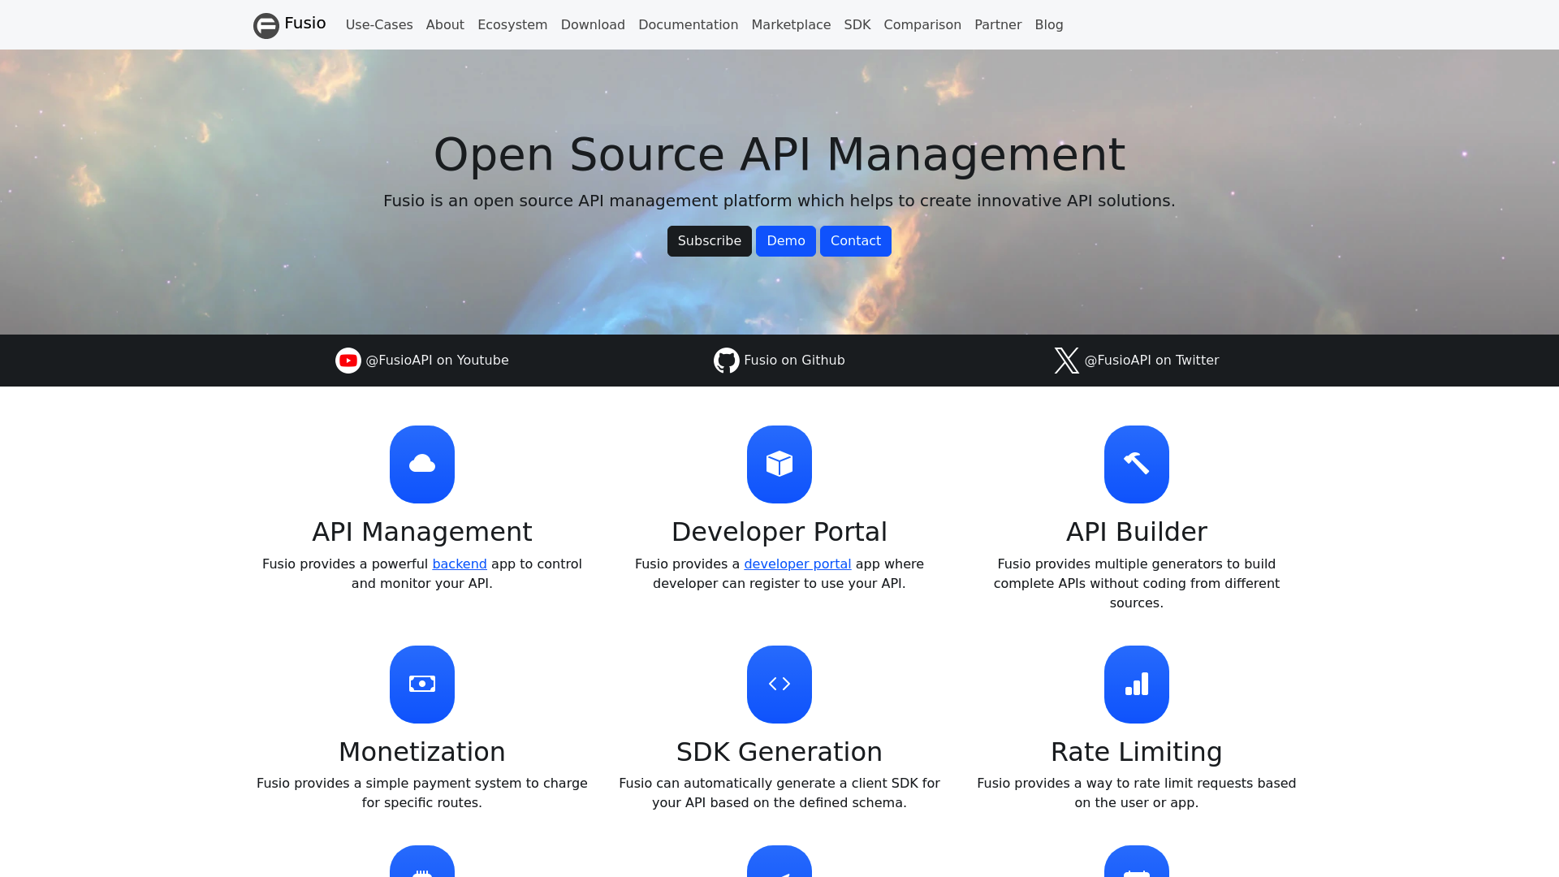Open the Blog link
This screenshot has width=1559, height=877.
(1049, 25)
